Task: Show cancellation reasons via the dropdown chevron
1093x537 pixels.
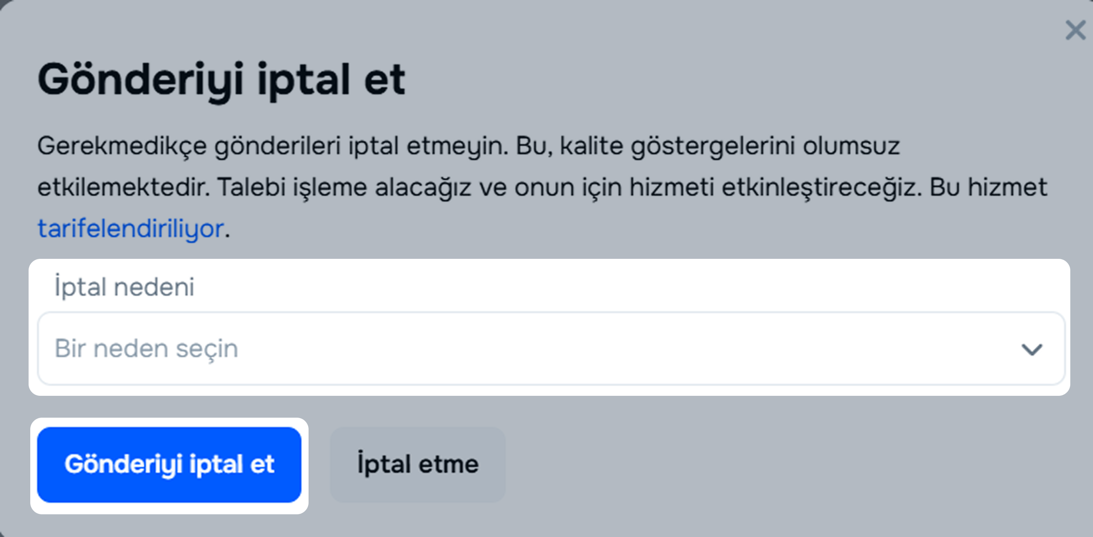Action: click(1032, 350)
